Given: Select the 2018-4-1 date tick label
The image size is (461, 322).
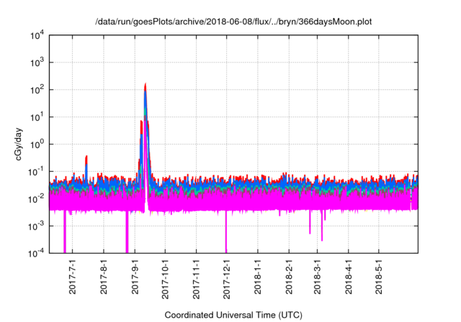Looking at the screenshot, I should pos(348,278).
